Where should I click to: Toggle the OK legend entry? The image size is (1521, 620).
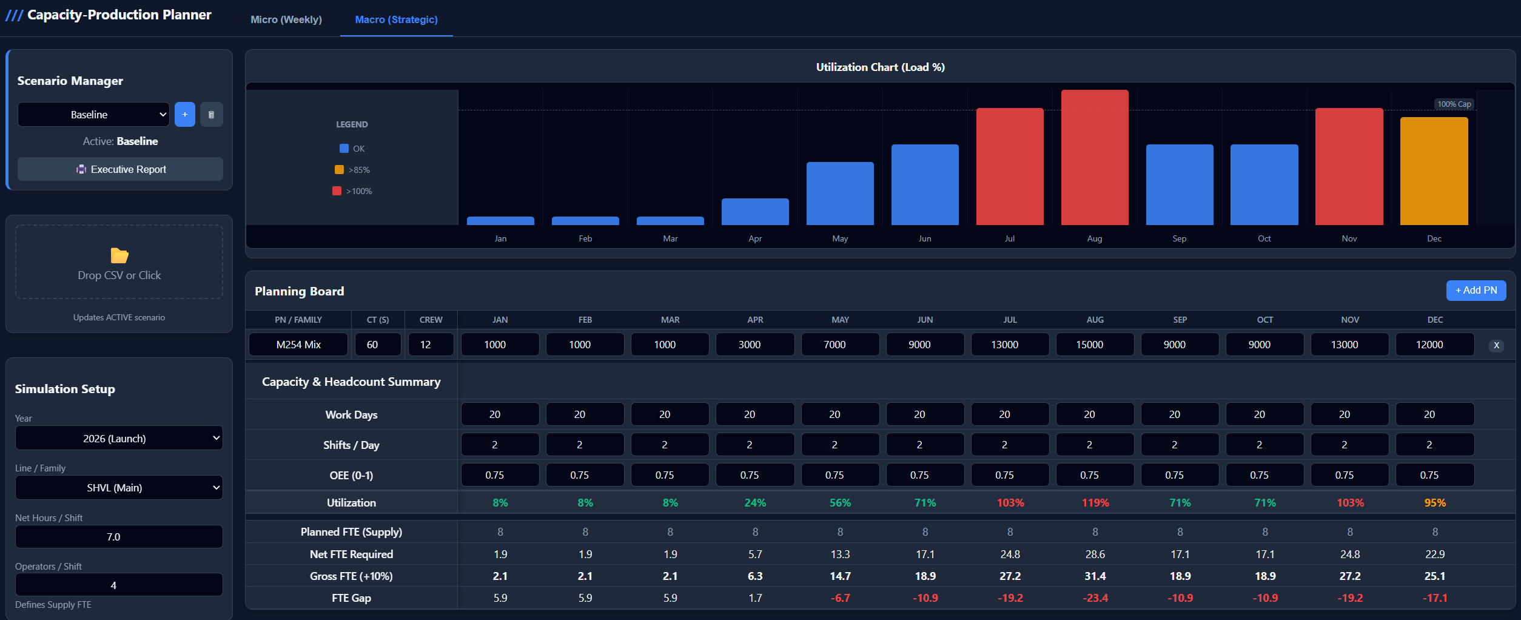coord(352,148)
